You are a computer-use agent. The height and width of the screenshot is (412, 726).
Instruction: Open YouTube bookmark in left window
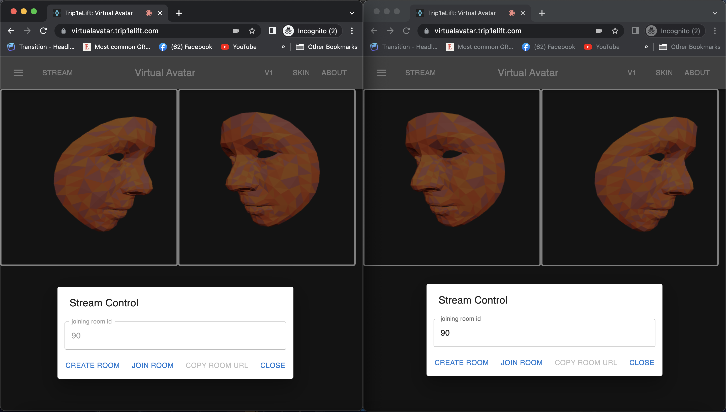pos(239,47)
